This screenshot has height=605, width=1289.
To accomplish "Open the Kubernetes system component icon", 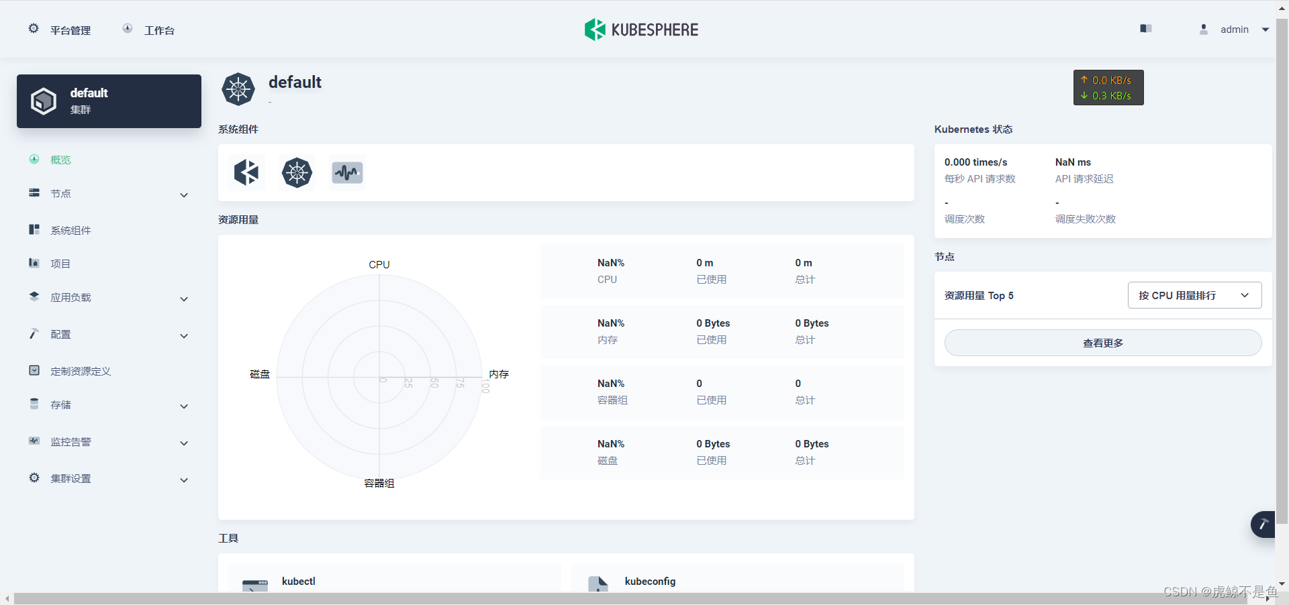I will [297, 172].
